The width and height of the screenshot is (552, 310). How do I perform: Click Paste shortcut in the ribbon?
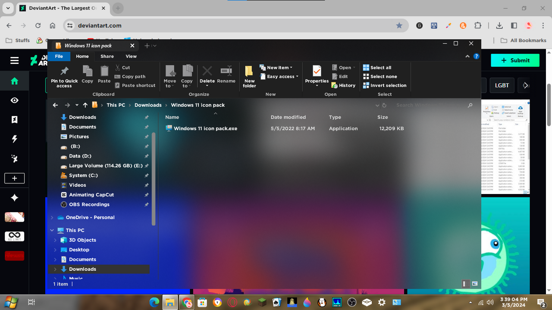[x=135, y=85]
